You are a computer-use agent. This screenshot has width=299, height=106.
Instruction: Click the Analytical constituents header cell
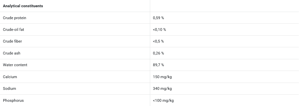pos(23,6)
